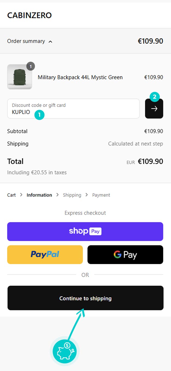This screenshot has height=371, width=171.
Task: Collapse the Order summary chevron
Action: click(50, 42)
